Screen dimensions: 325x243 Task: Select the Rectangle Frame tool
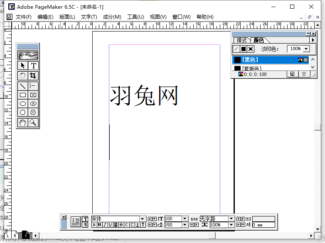point(33,95)
